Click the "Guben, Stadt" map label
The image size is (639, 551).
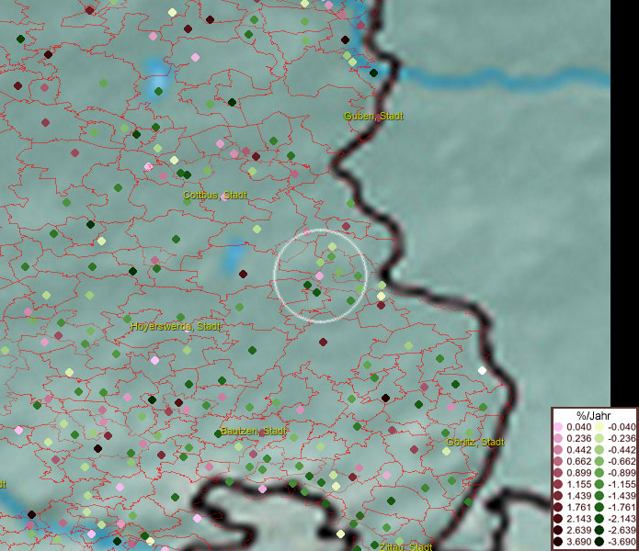click(x=373, y=117)
